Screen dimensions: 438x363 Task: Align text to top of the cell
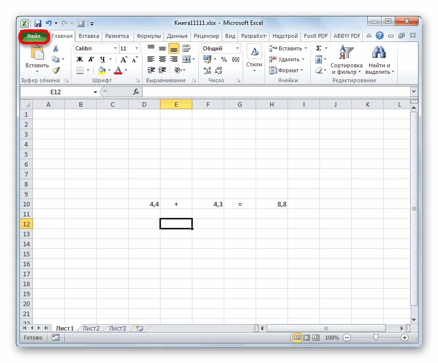click(151, 48)
